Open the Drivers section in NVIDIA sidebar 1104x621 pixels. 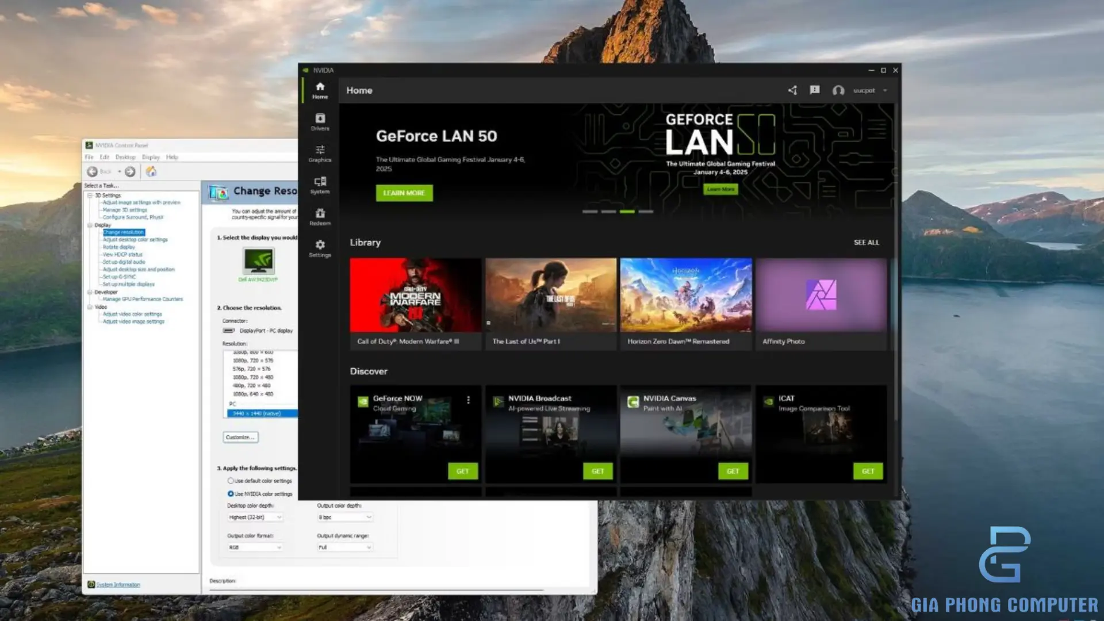[320, 121]
